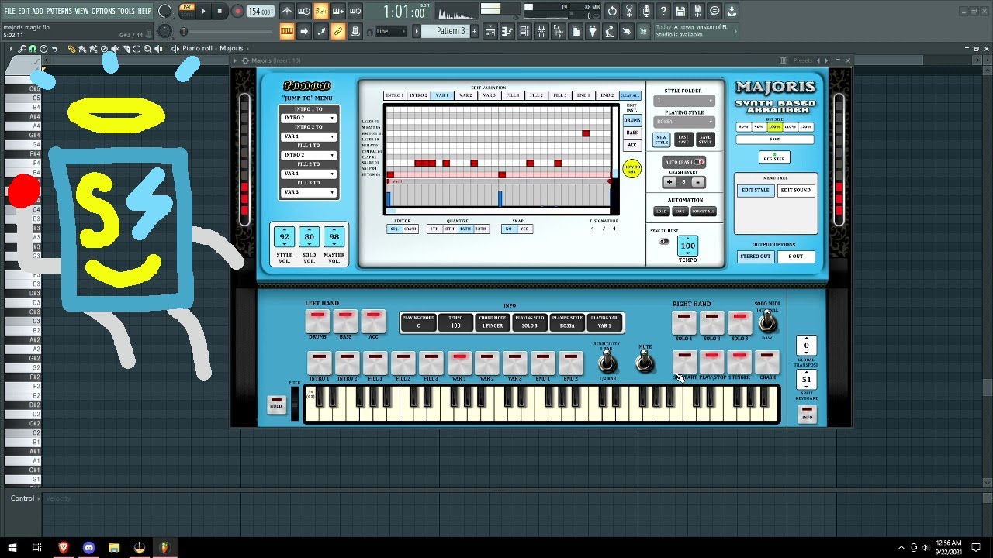Open the FILE menu
The image size is (993, 558).
coord(10,11)
